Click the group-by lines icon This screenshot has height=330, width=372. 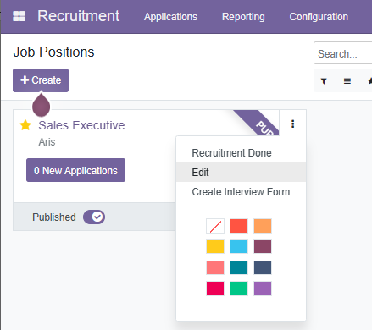coord(347,81)
